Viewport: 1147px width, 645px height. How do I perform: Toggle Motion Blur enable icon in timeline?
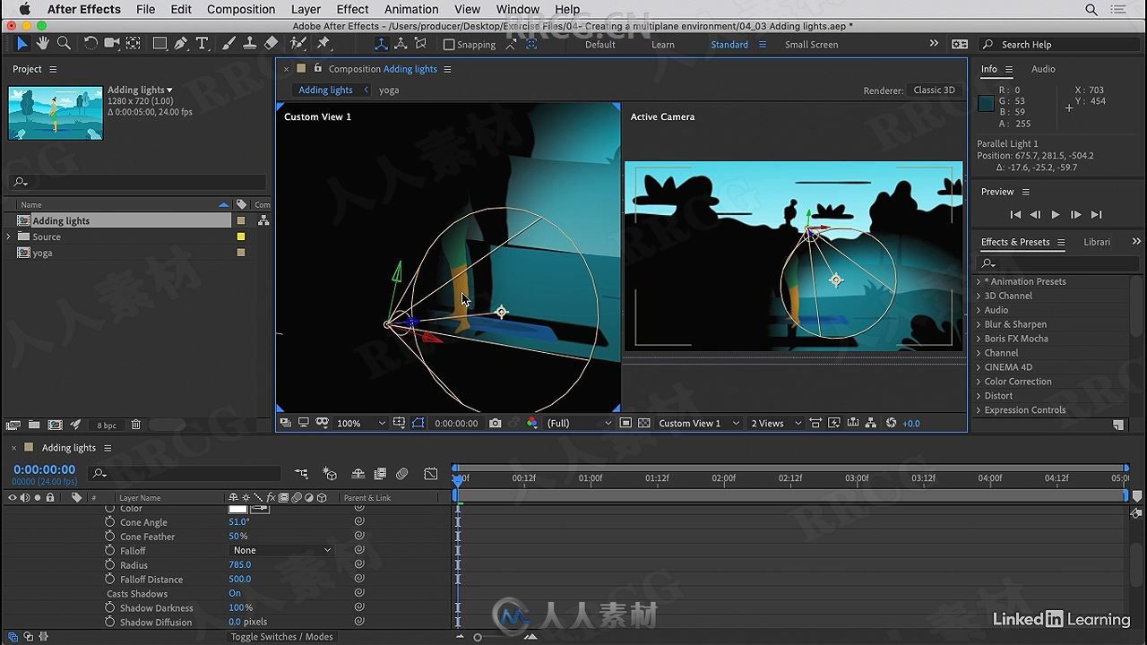point(402,474)
